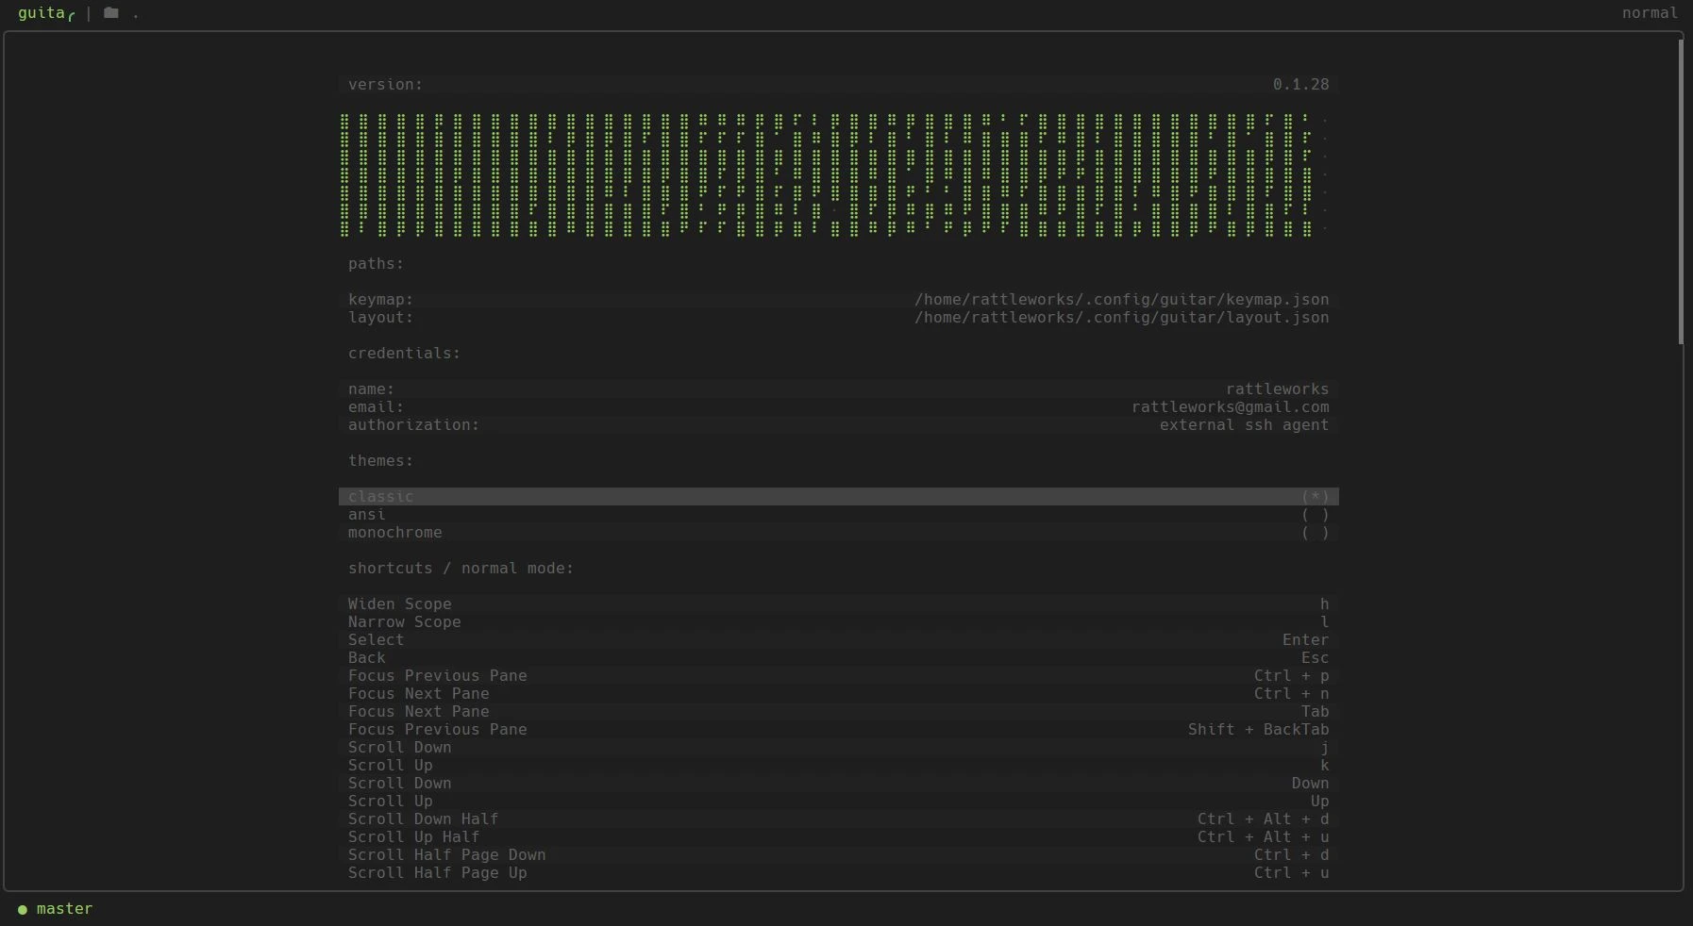Click the folder icon in the header
The height and width of the screenshot is (926, 1693).
(x=111, y=13)
